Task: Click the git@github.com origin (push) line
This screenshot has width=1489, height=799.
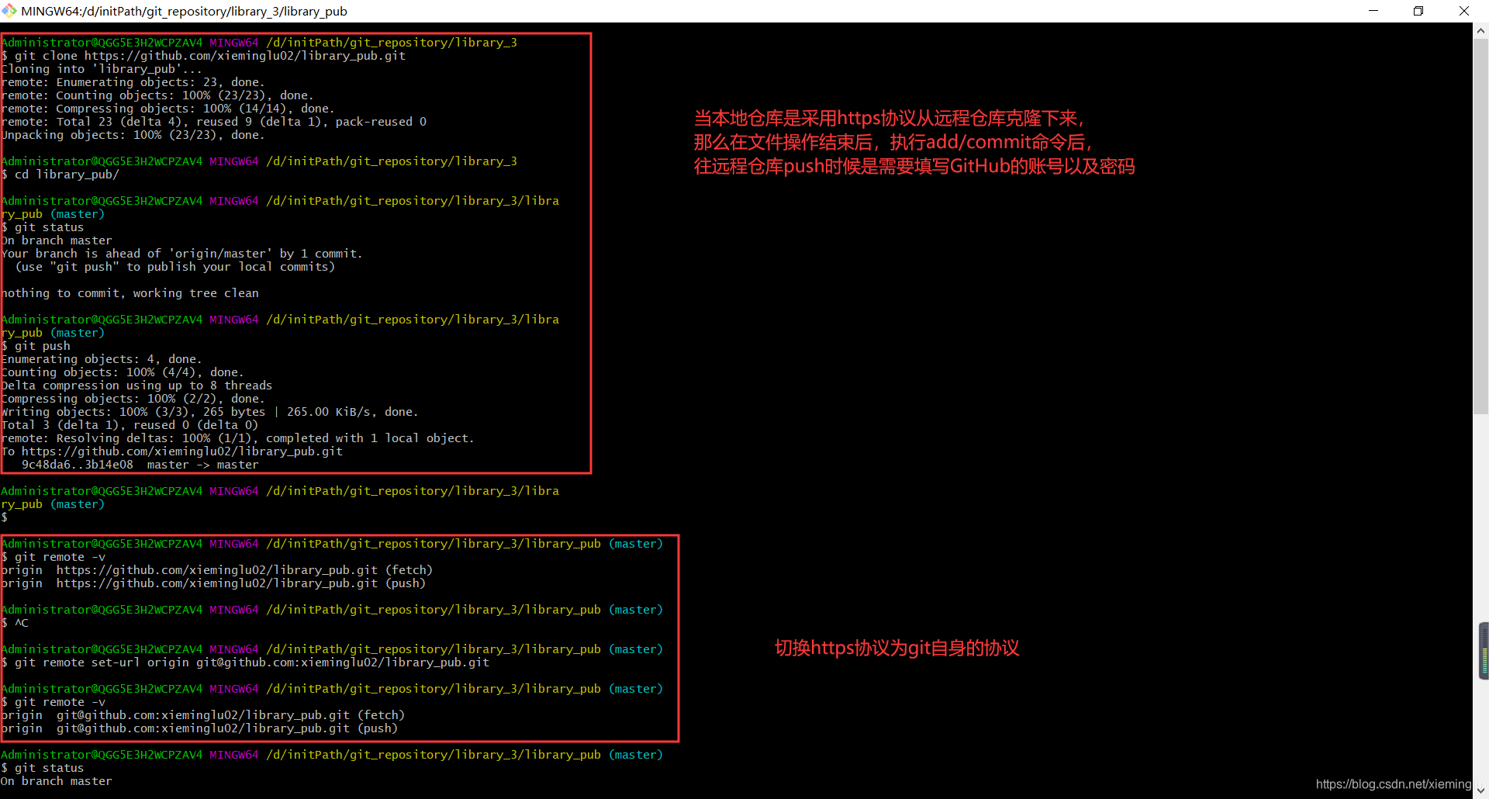Action: click(200, 728)
